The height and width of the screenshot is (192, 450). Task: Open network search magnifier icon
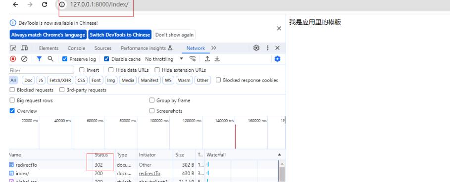[x=50, y=59]
